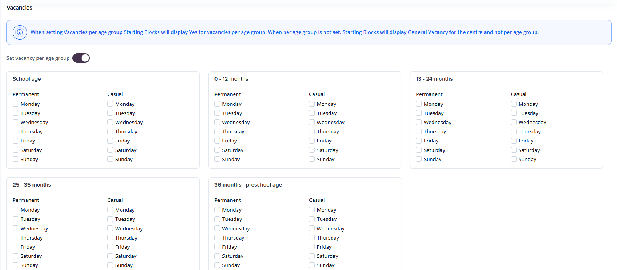Check 0 - 12 months Permanent Wednesday

[217, 122]
